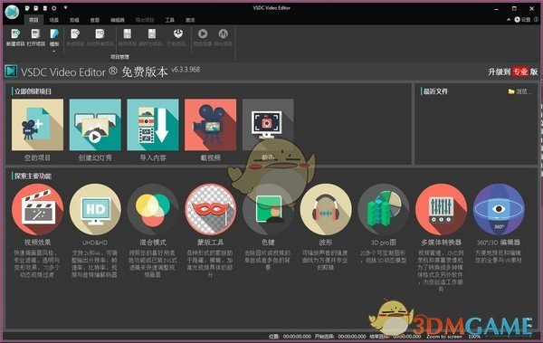Click third quick-access icon in title bar

pos(44,8)
